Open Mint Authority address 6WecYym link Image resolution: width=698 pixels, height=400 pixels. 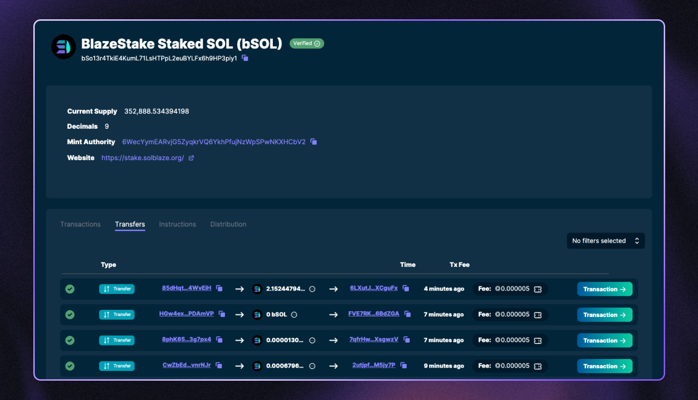[x=214, y=142]
